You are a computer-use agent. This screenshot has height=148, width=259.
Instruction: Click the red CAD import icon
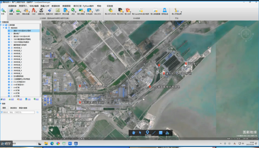[33, 10]
